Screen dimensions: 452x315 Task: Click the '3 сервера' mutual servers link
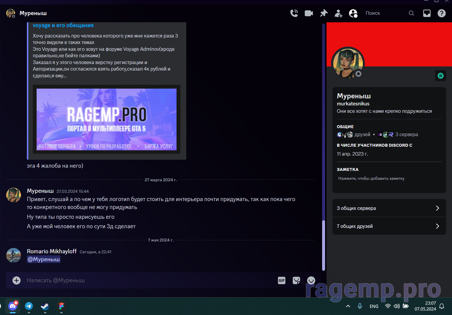(398, 135)
